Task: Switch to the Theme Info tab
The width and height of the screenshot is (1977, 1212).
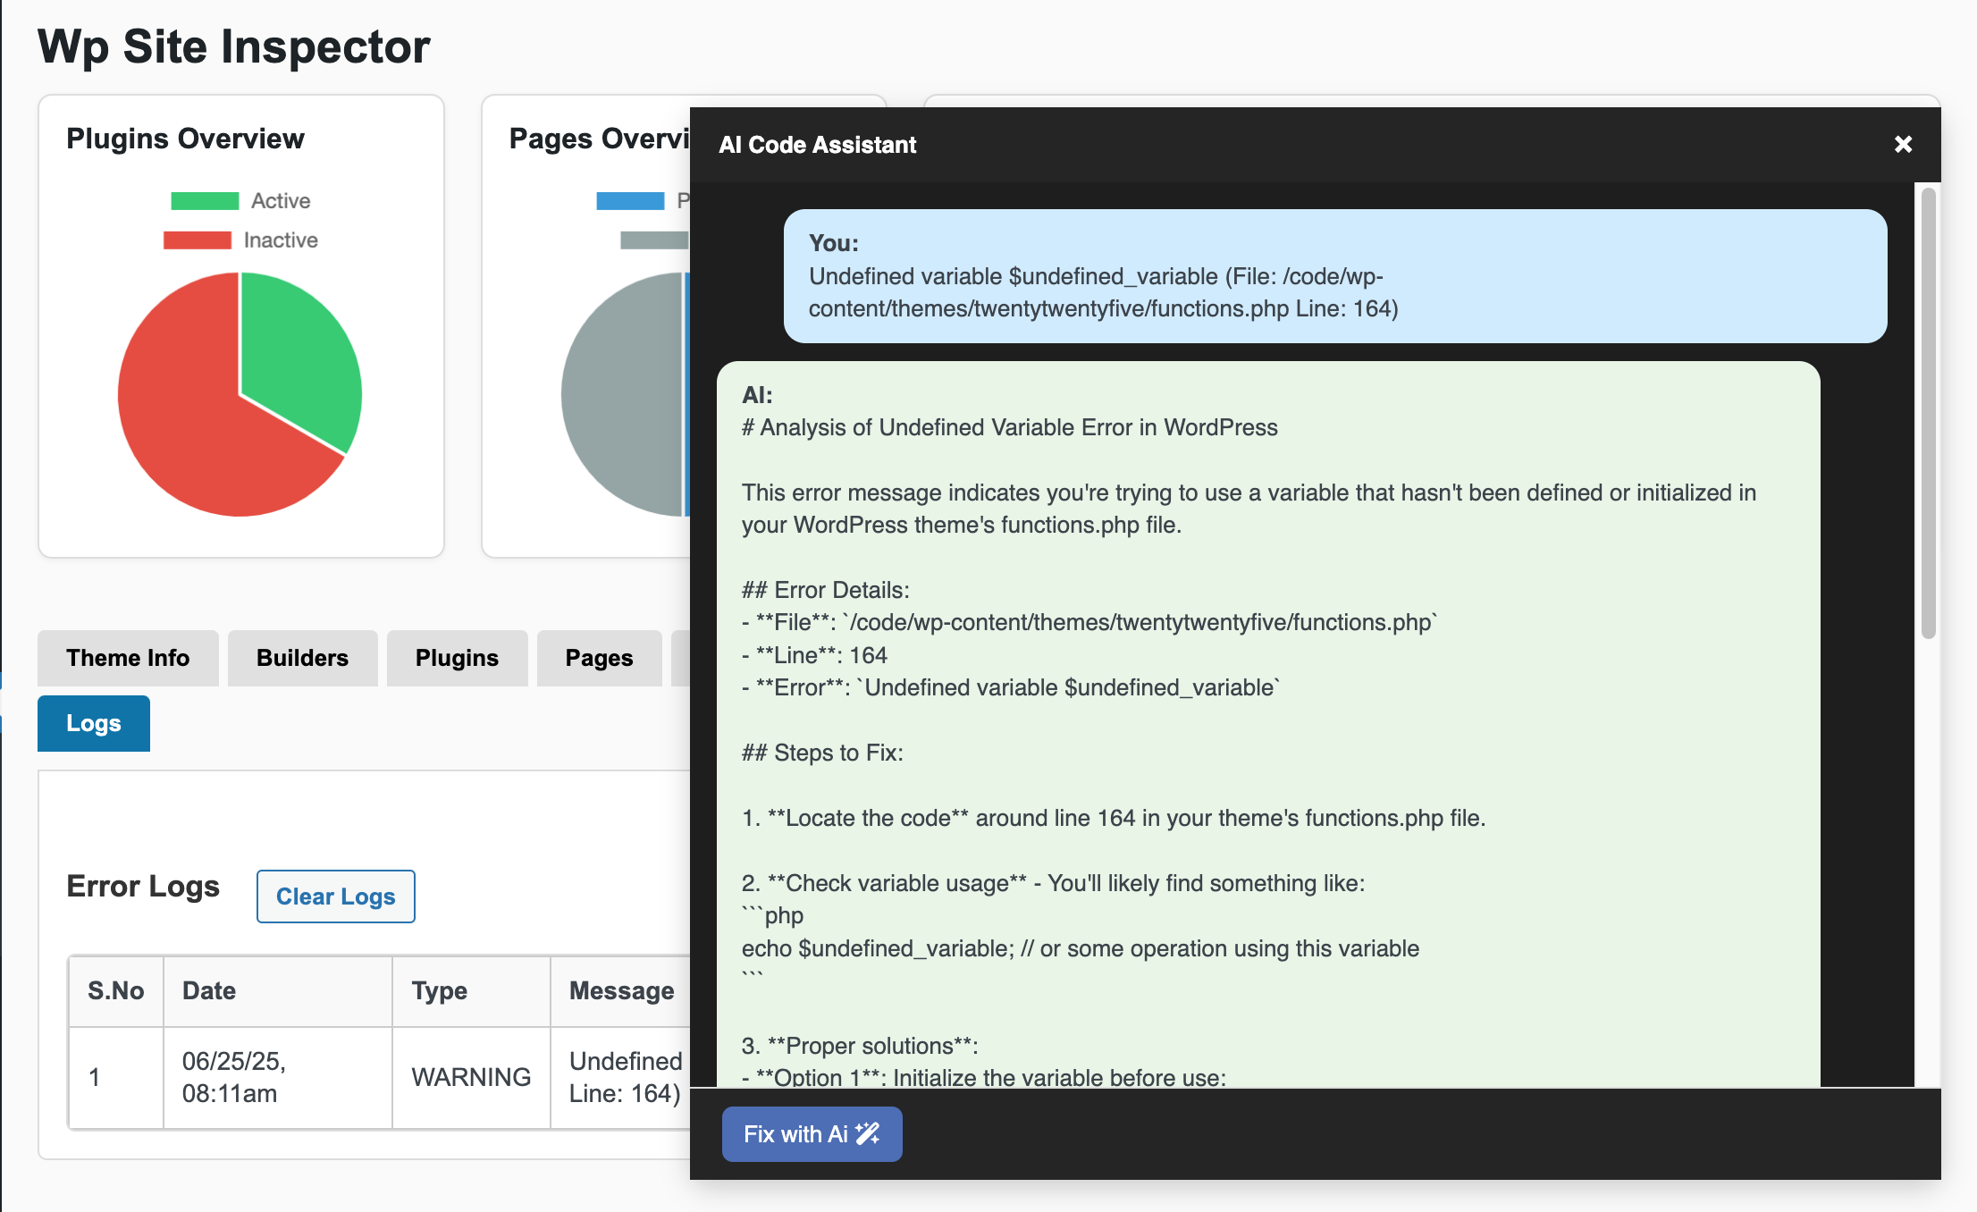Action: [128, 658]
